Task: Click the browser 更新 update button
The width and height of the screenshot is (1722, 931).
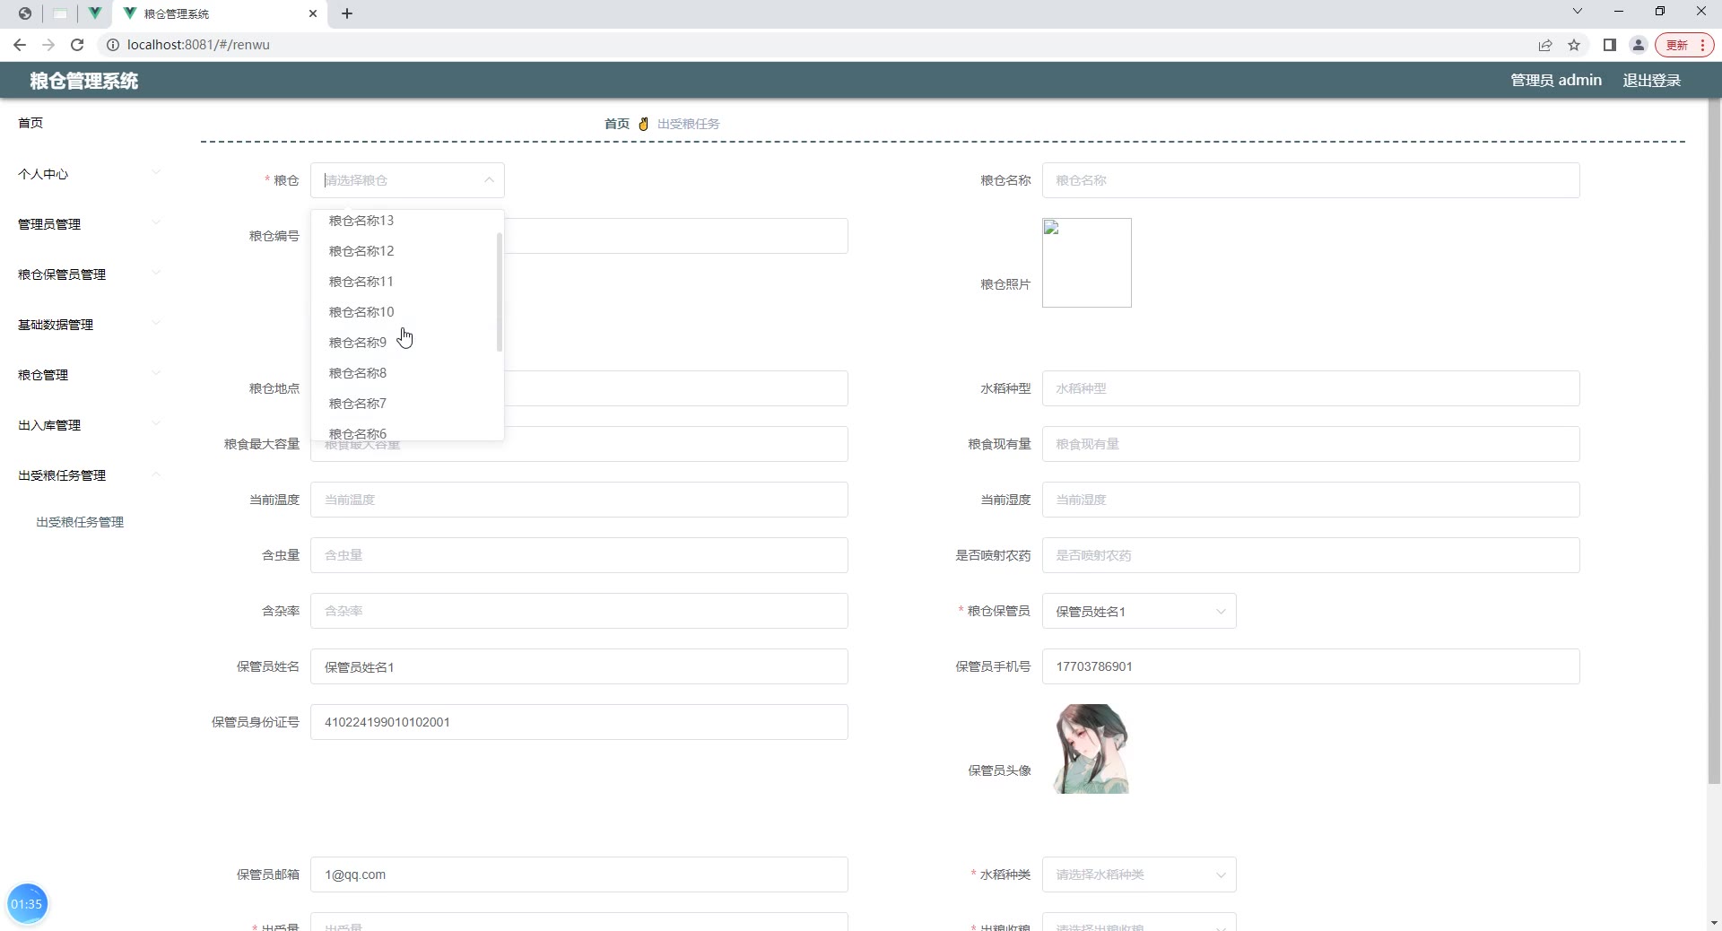Action: tap(1684, 45)
